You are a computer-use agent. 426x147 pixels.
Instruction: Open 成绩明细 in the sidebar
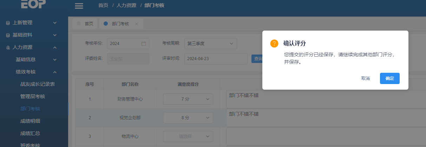(x=30, y=121)
